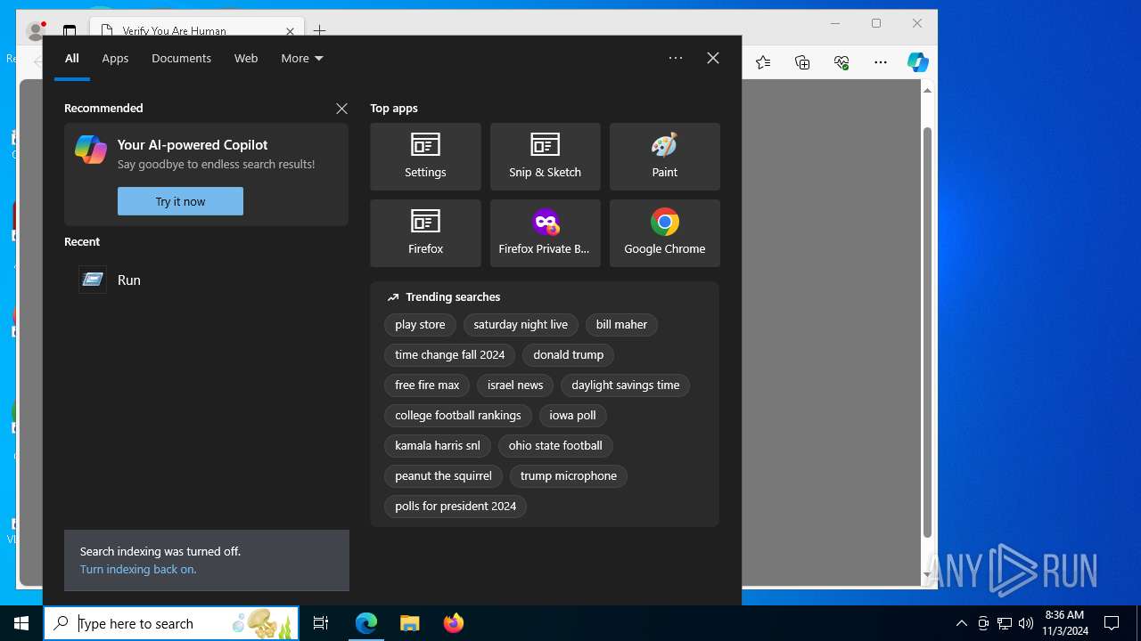Click Try it now Copilot button
This screenshot has width=1141, height=641.
pyautogui.click(x=180, y=201)
